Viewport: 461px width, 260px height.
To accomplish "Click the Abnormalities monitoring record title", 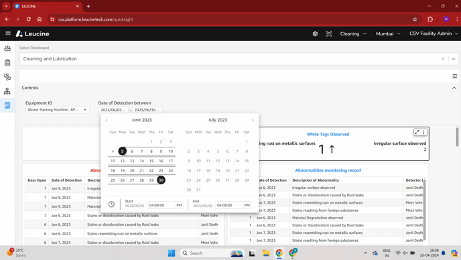I will [328, 170].
